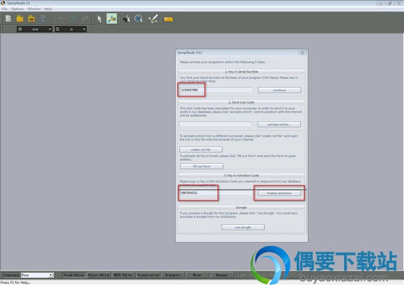This screenshot has width=404, height=285.
Task: Click the greyed icon left of Grid dropdown
Action: point(8,29)
